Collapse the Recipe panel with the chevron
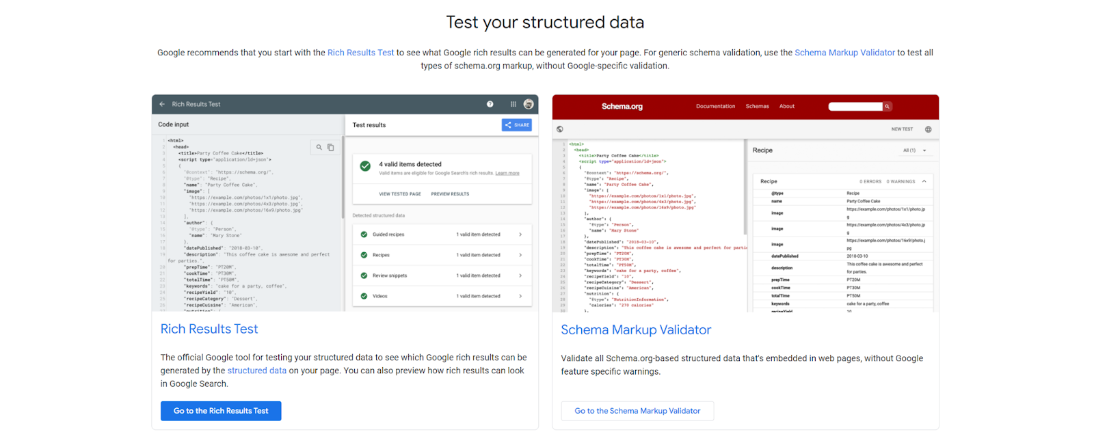 [x=924, y=182]
